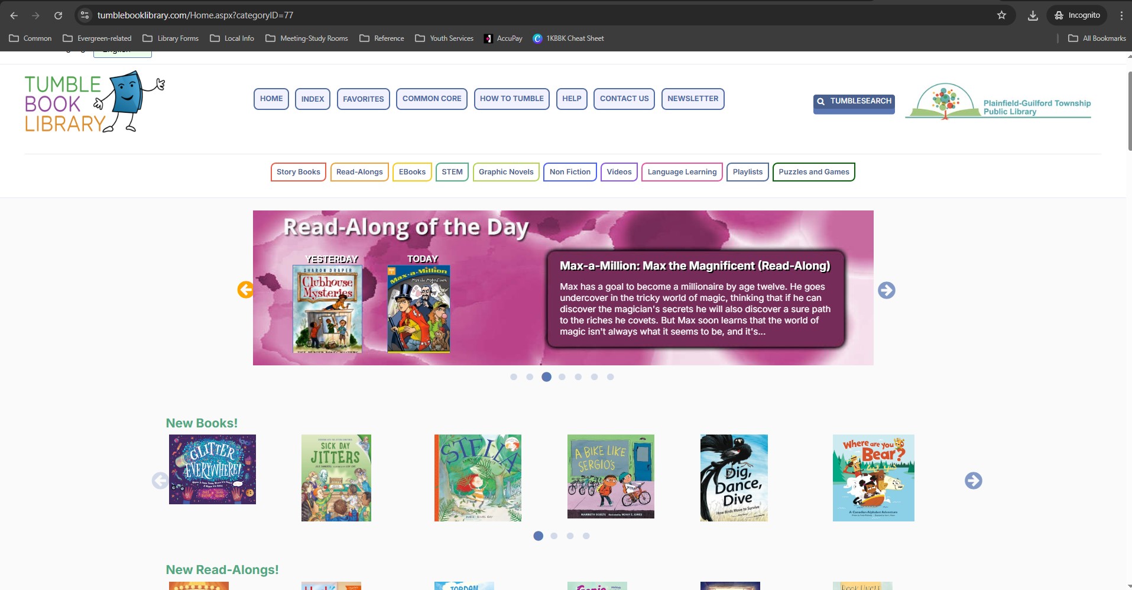Screen dimensions: 1132x590
Task: Open the 1KBBK Cheat Sheet bookmark
Action: pos(568,38)
